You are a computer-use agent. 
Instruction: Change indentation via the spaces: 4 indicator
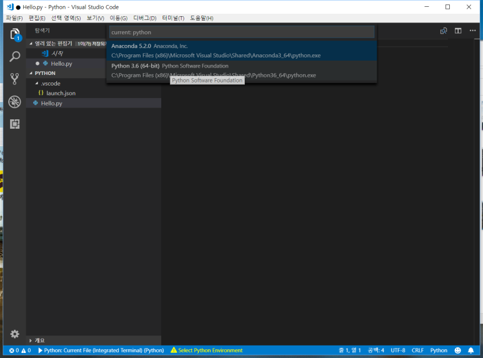tap(376, 351)
